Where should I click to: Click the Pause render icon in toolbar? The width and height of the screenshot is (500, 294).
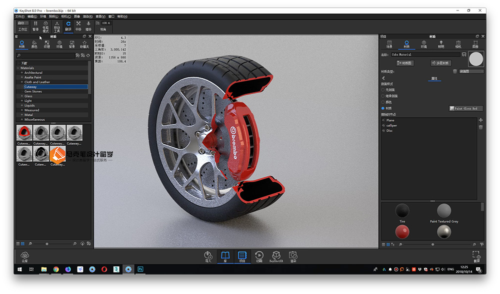(35, 26)
